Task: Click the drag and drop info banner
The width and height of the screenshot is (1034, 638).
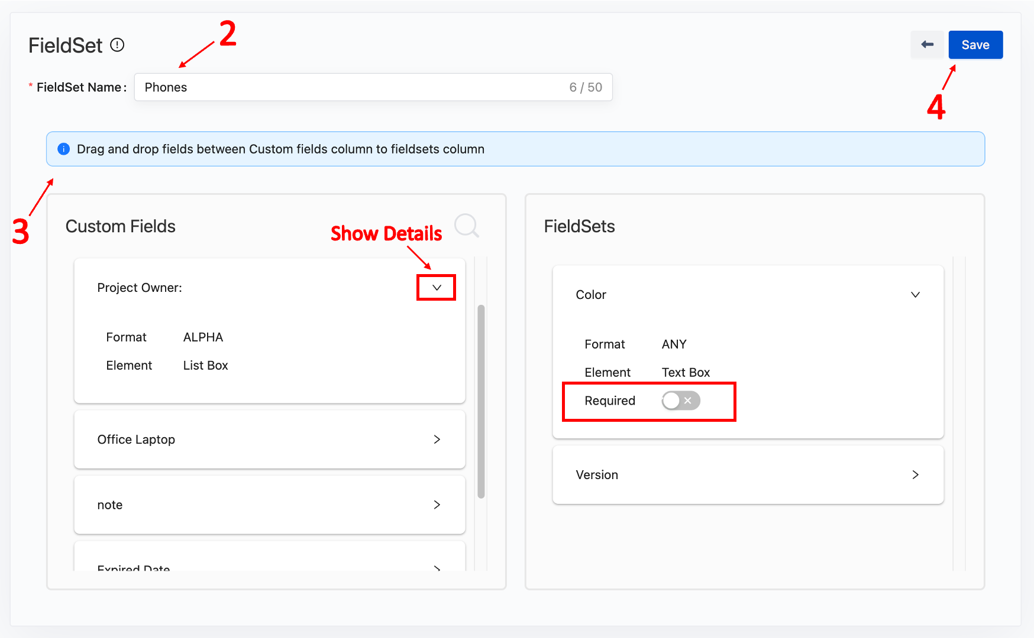Action: tap(515, 149)
